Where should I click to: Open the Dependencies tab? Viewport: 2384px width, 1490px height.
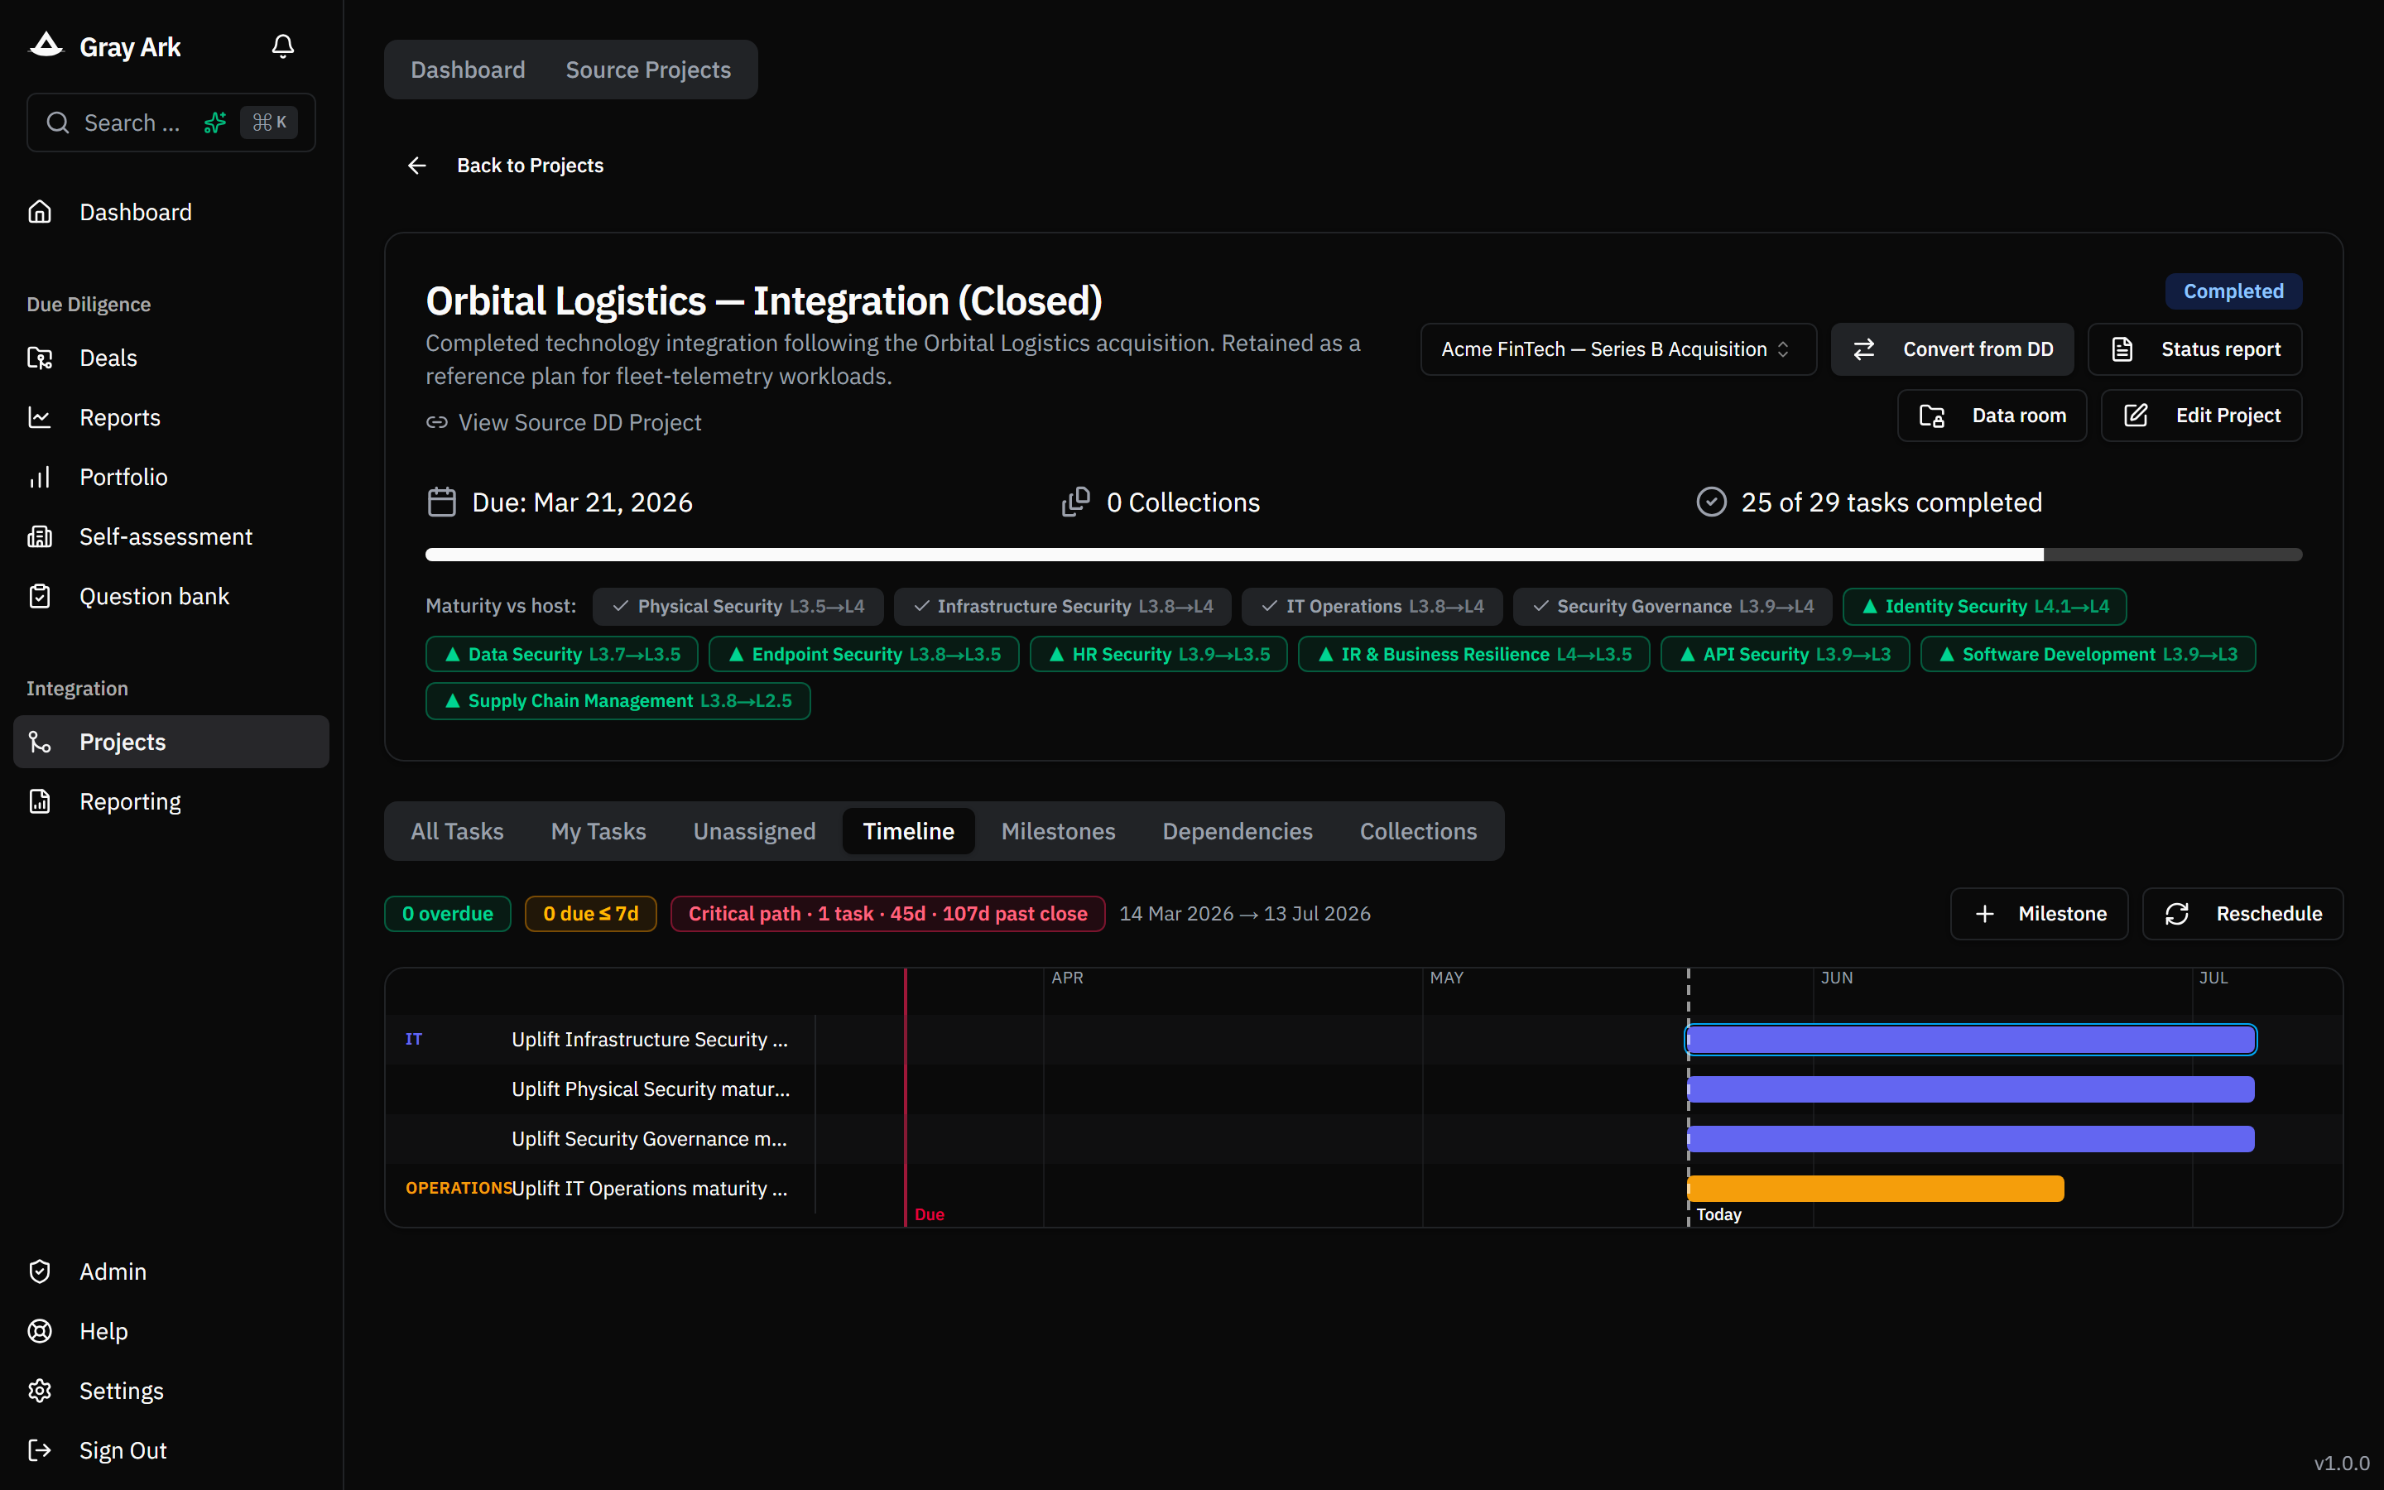click(1238, 831)
